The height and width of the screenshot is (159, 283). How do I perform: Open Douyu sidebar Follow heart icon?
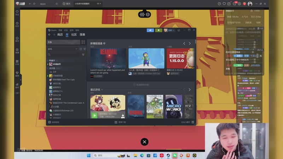pos(17,12)
